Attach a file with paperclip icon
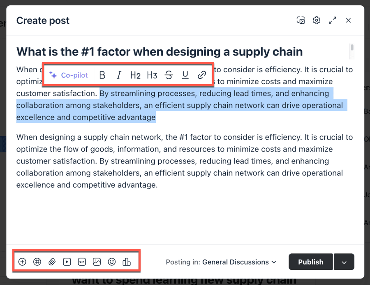 (52, 262)
